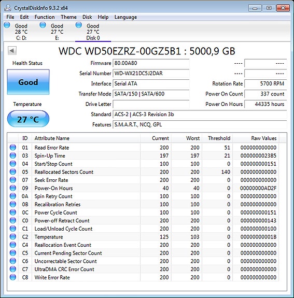Click the Write Error Rate status orb
This screenshot has width=294, height=298.
(13, 277)
